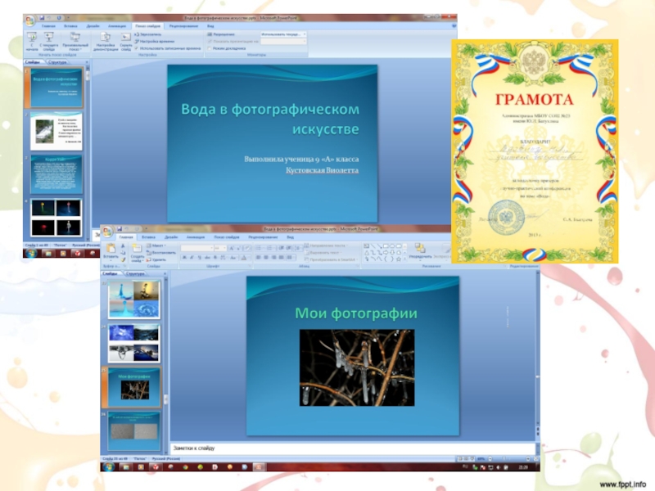This screenshot has height=491, width=655.
Task: Click icicle branch photo on lower slide
Action: [x=357, y=367]
